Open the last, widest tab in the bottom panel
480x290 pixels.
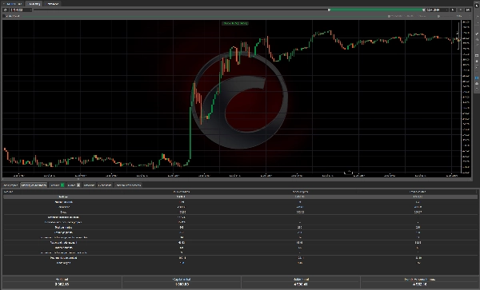[x=128, y=185]
